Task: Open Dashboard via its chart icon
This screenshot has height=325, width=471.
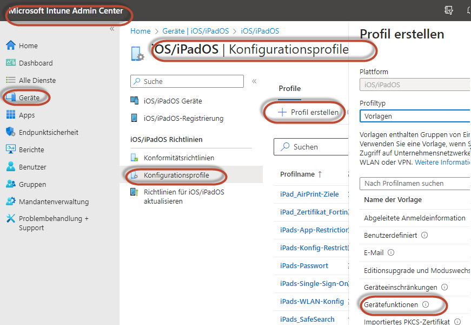Action: [x=11, y=63]
